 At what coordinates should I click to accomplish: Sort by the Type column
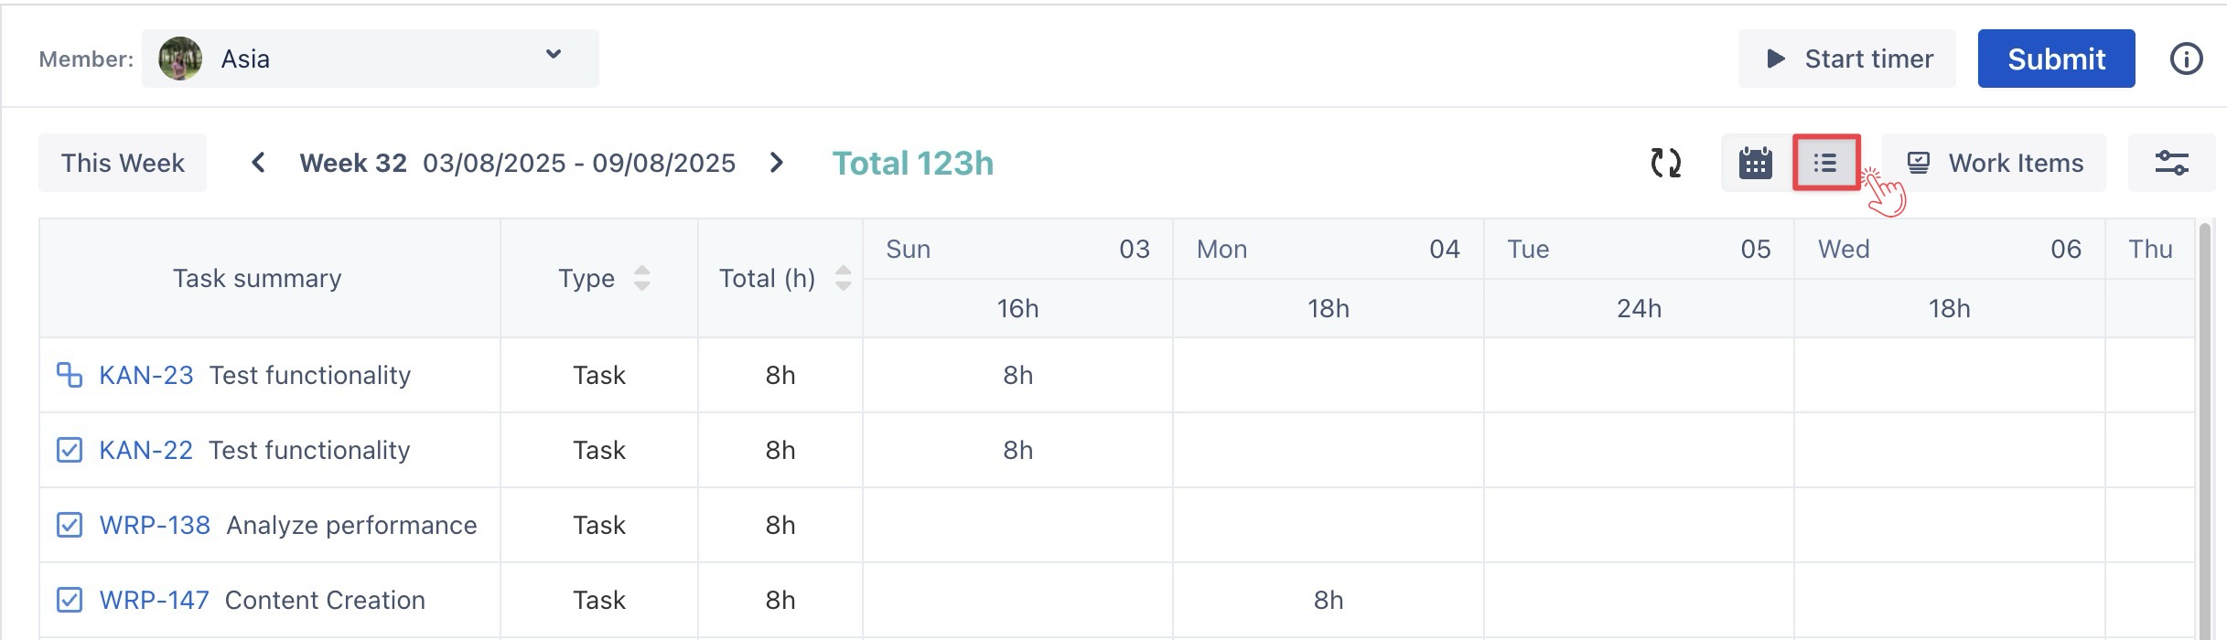point(641,278)
